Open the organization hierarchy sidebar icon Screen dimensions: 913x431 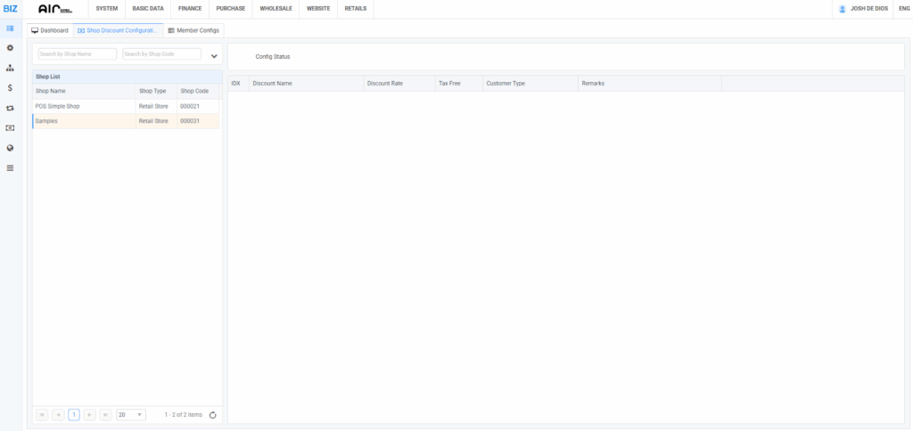pyautogui.click(x=10, y=68)
